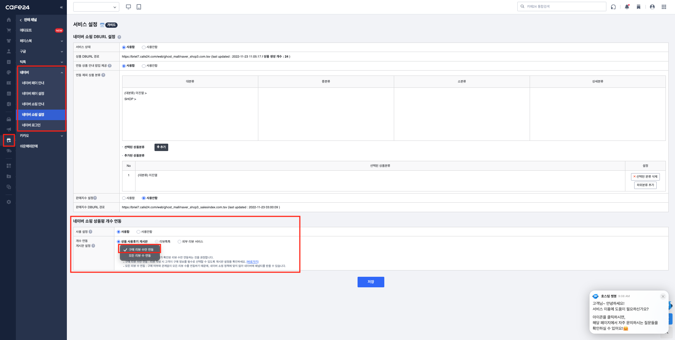Image resolution: width=675 pixels, height=340 pixels.
Task: Open the promotion coupon icon in rail
Action: pyautogui.click(x=9, y=83)
